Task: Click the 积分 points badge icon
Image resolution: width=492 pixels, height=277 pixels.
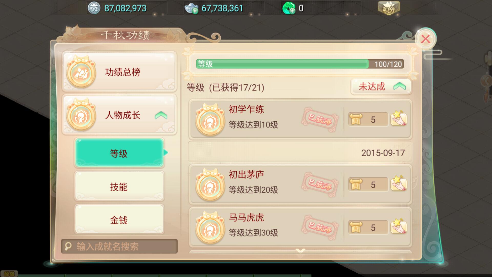Action: coord(388,8)
